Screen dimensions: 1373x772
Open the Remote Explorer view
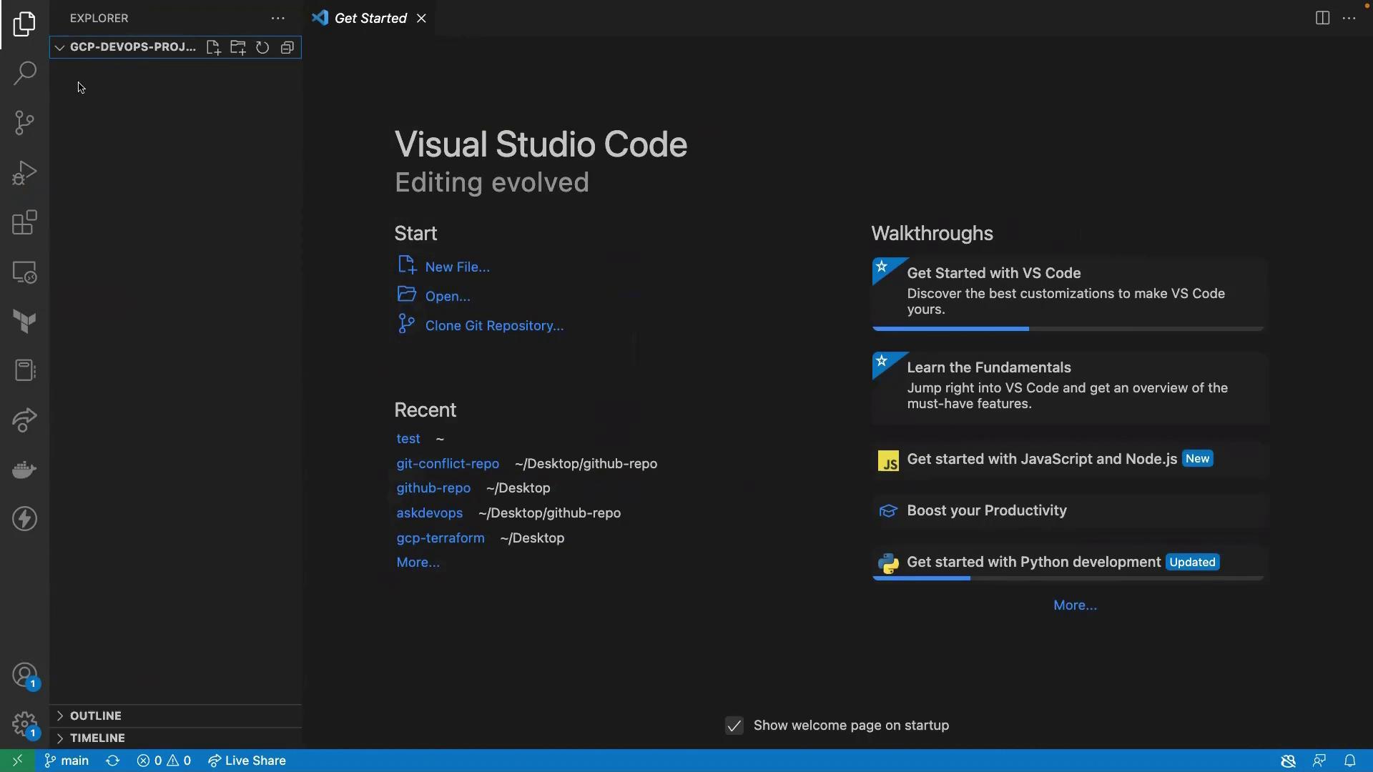24,272
